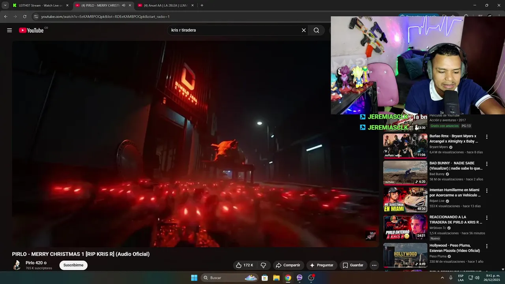Share the video using Compartir
Screen dimensions: 505x284
[288, 265]
